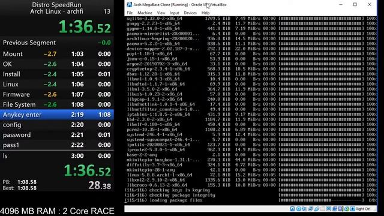
Task: Click the attempt counter 13
Action: [107, 11]
